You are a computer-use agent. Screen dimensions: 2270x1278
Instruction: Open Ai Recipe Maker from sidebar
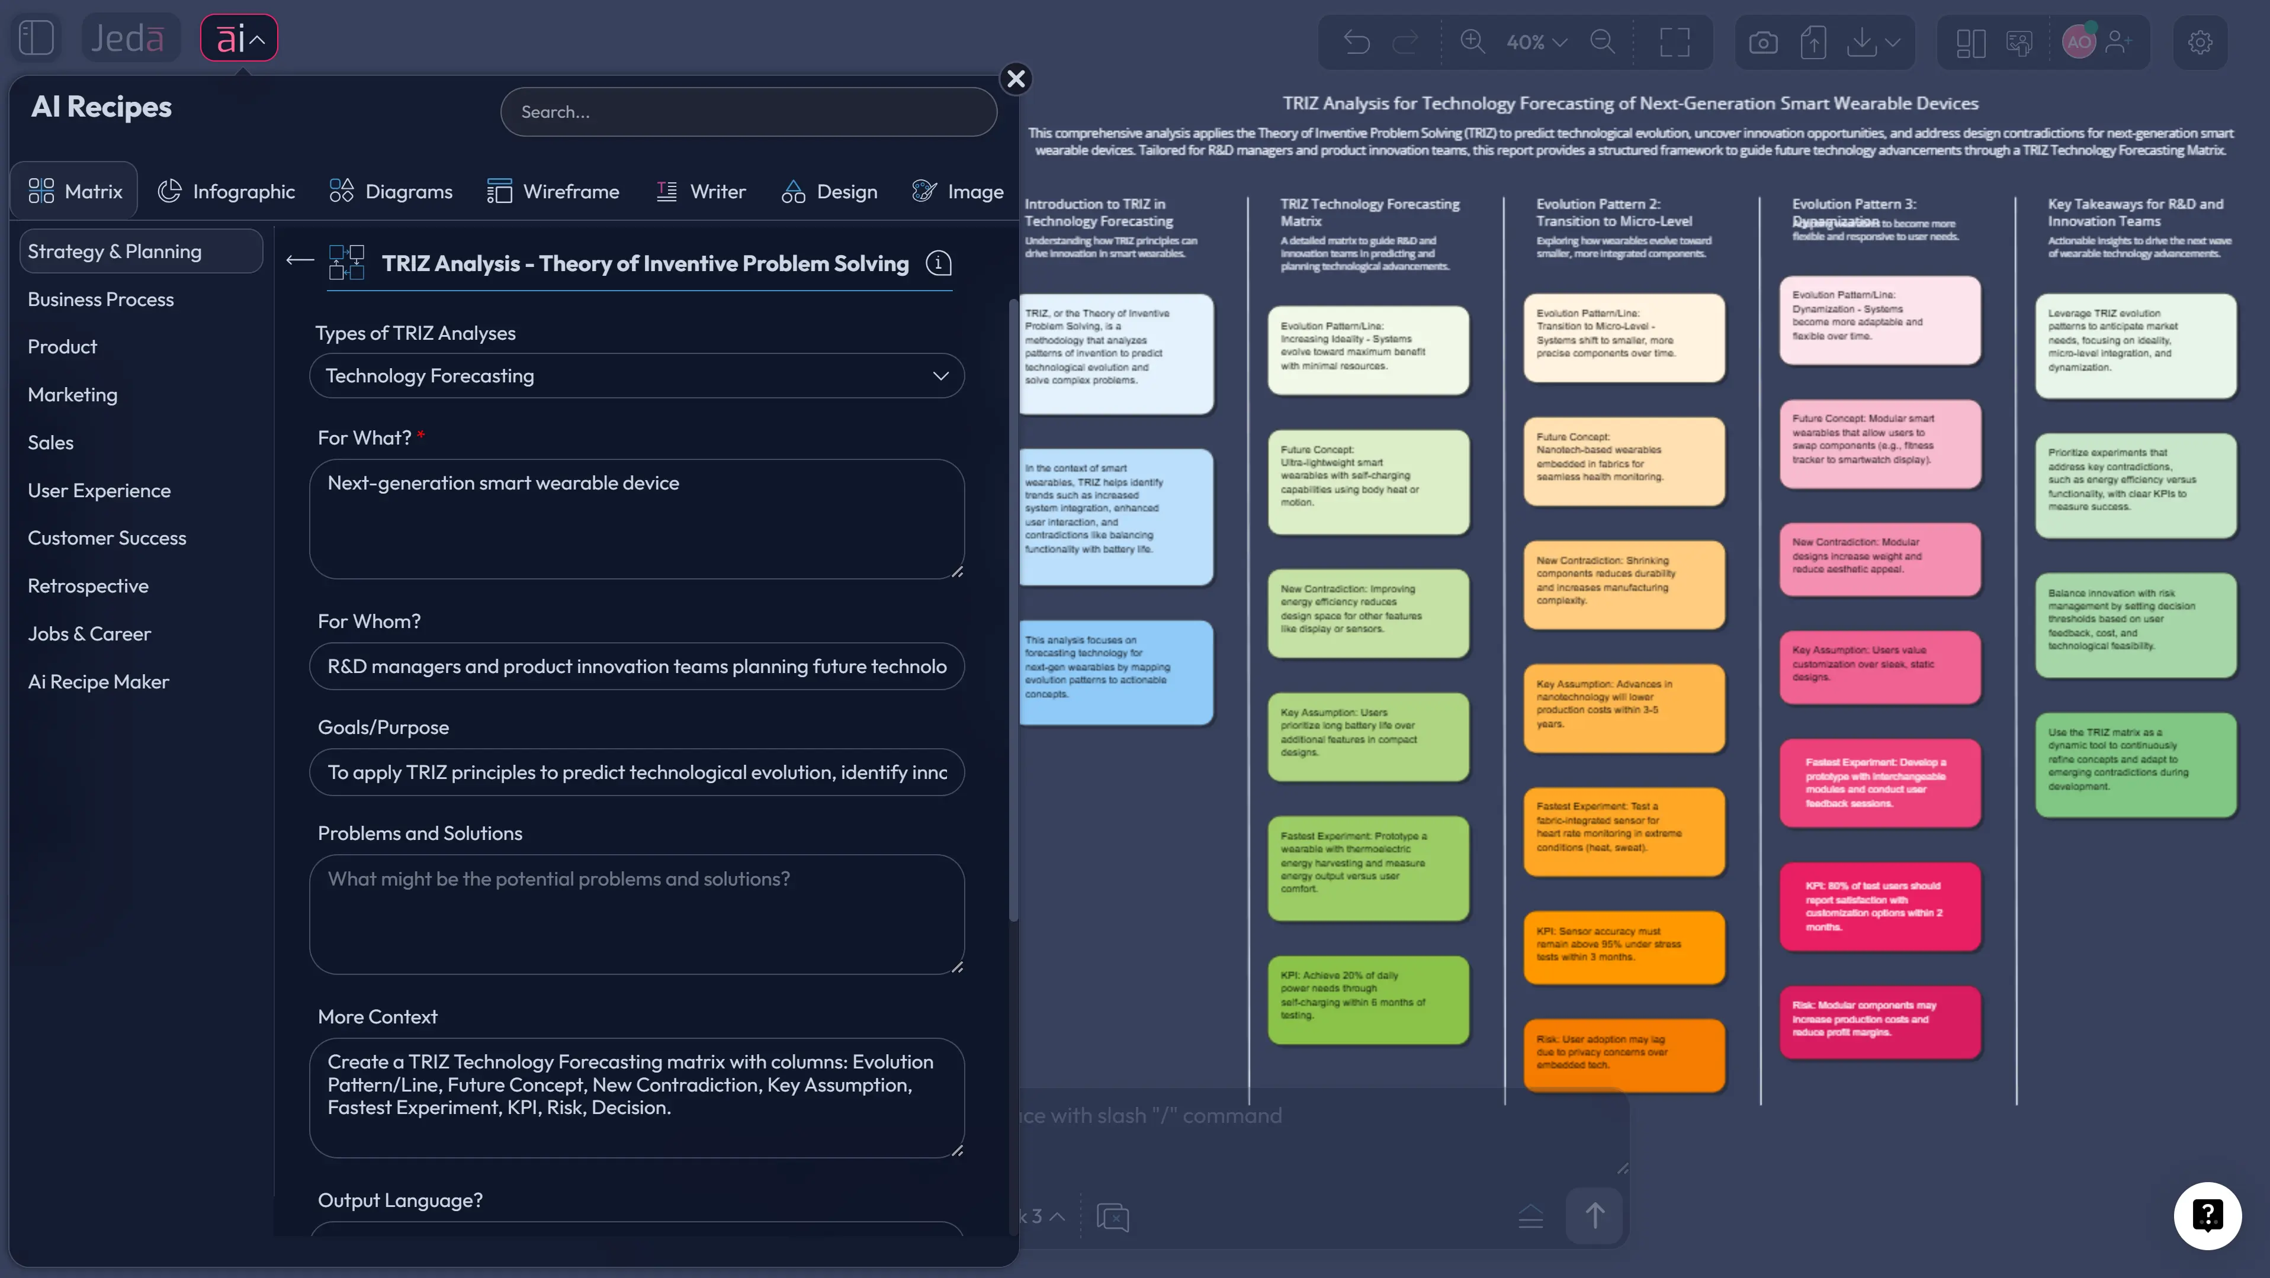pyautogui.click(x=98, y=681)
